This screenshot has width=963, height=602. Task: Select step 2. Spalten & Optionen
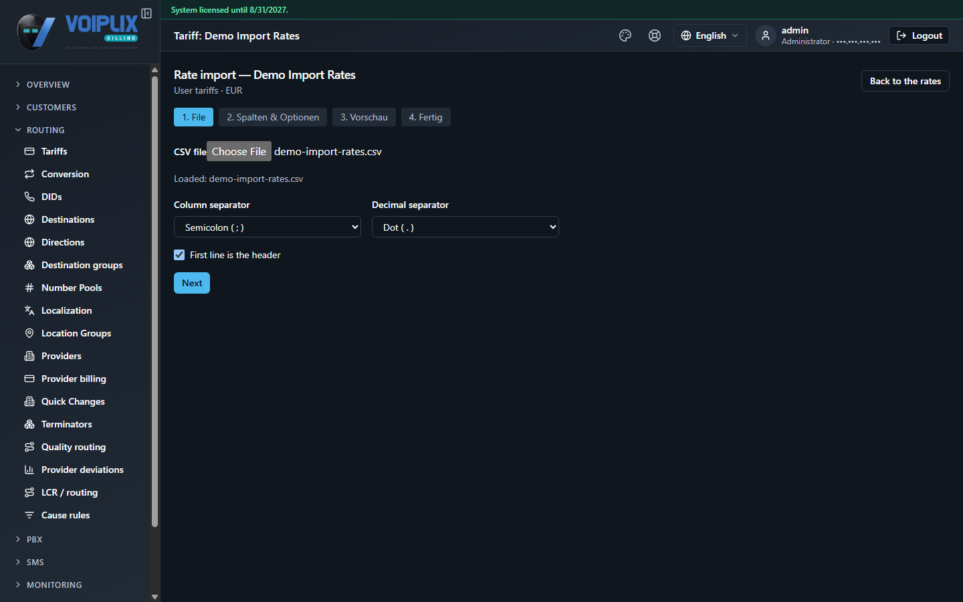click(273, 117)
